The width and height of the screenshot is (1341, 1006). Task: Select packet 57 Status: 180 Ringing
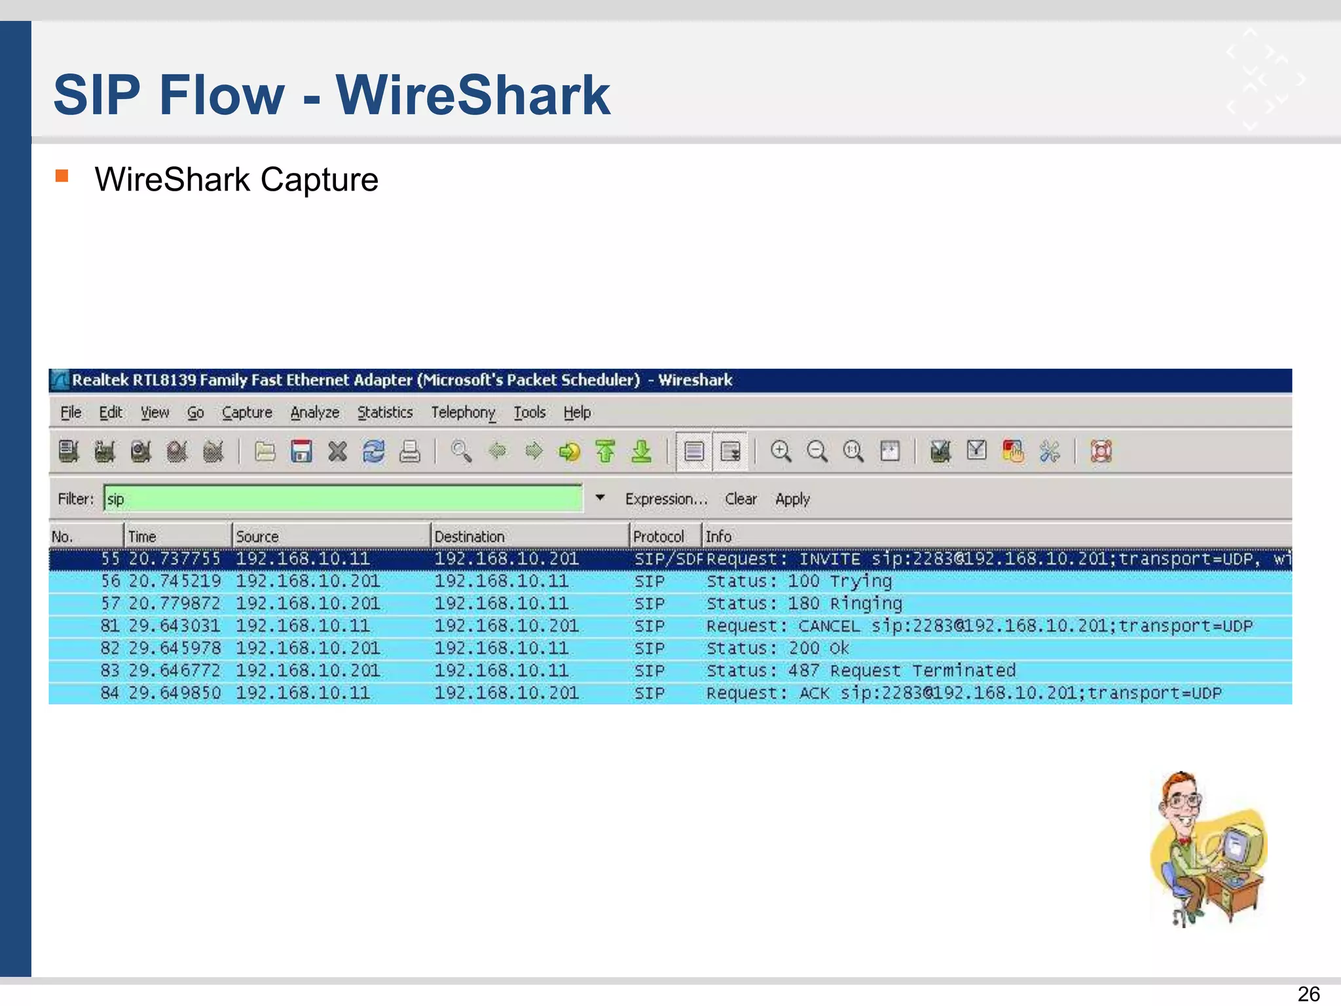pos(670,604)
